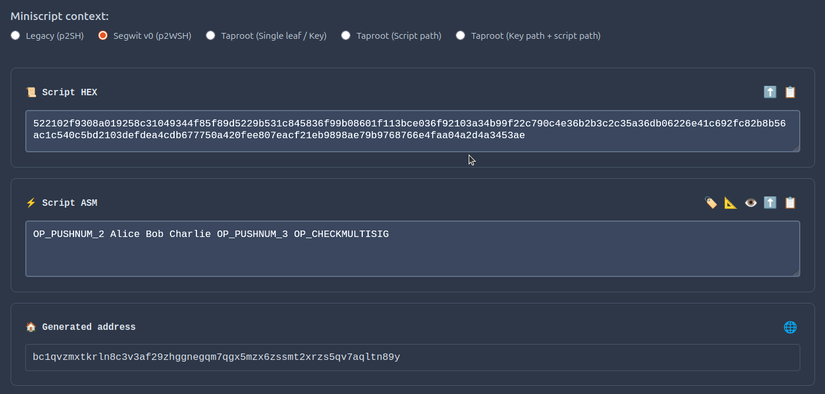This screenshot has height=394, width=825.
Task: Click the scroll emoji beside Script HEX
Action: click(x=31, y=92)
